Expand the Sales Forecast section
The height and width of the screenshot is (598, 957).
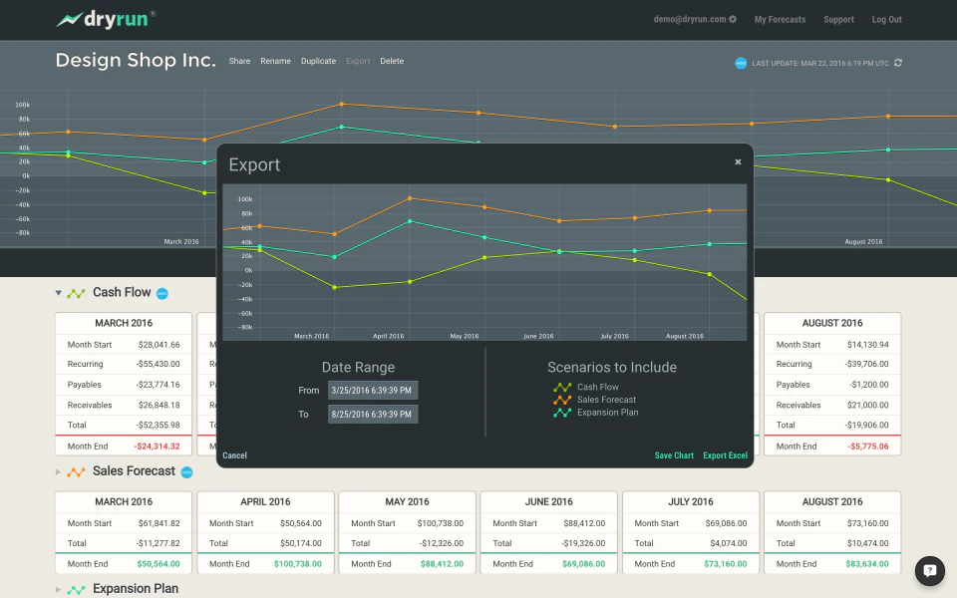58,472
